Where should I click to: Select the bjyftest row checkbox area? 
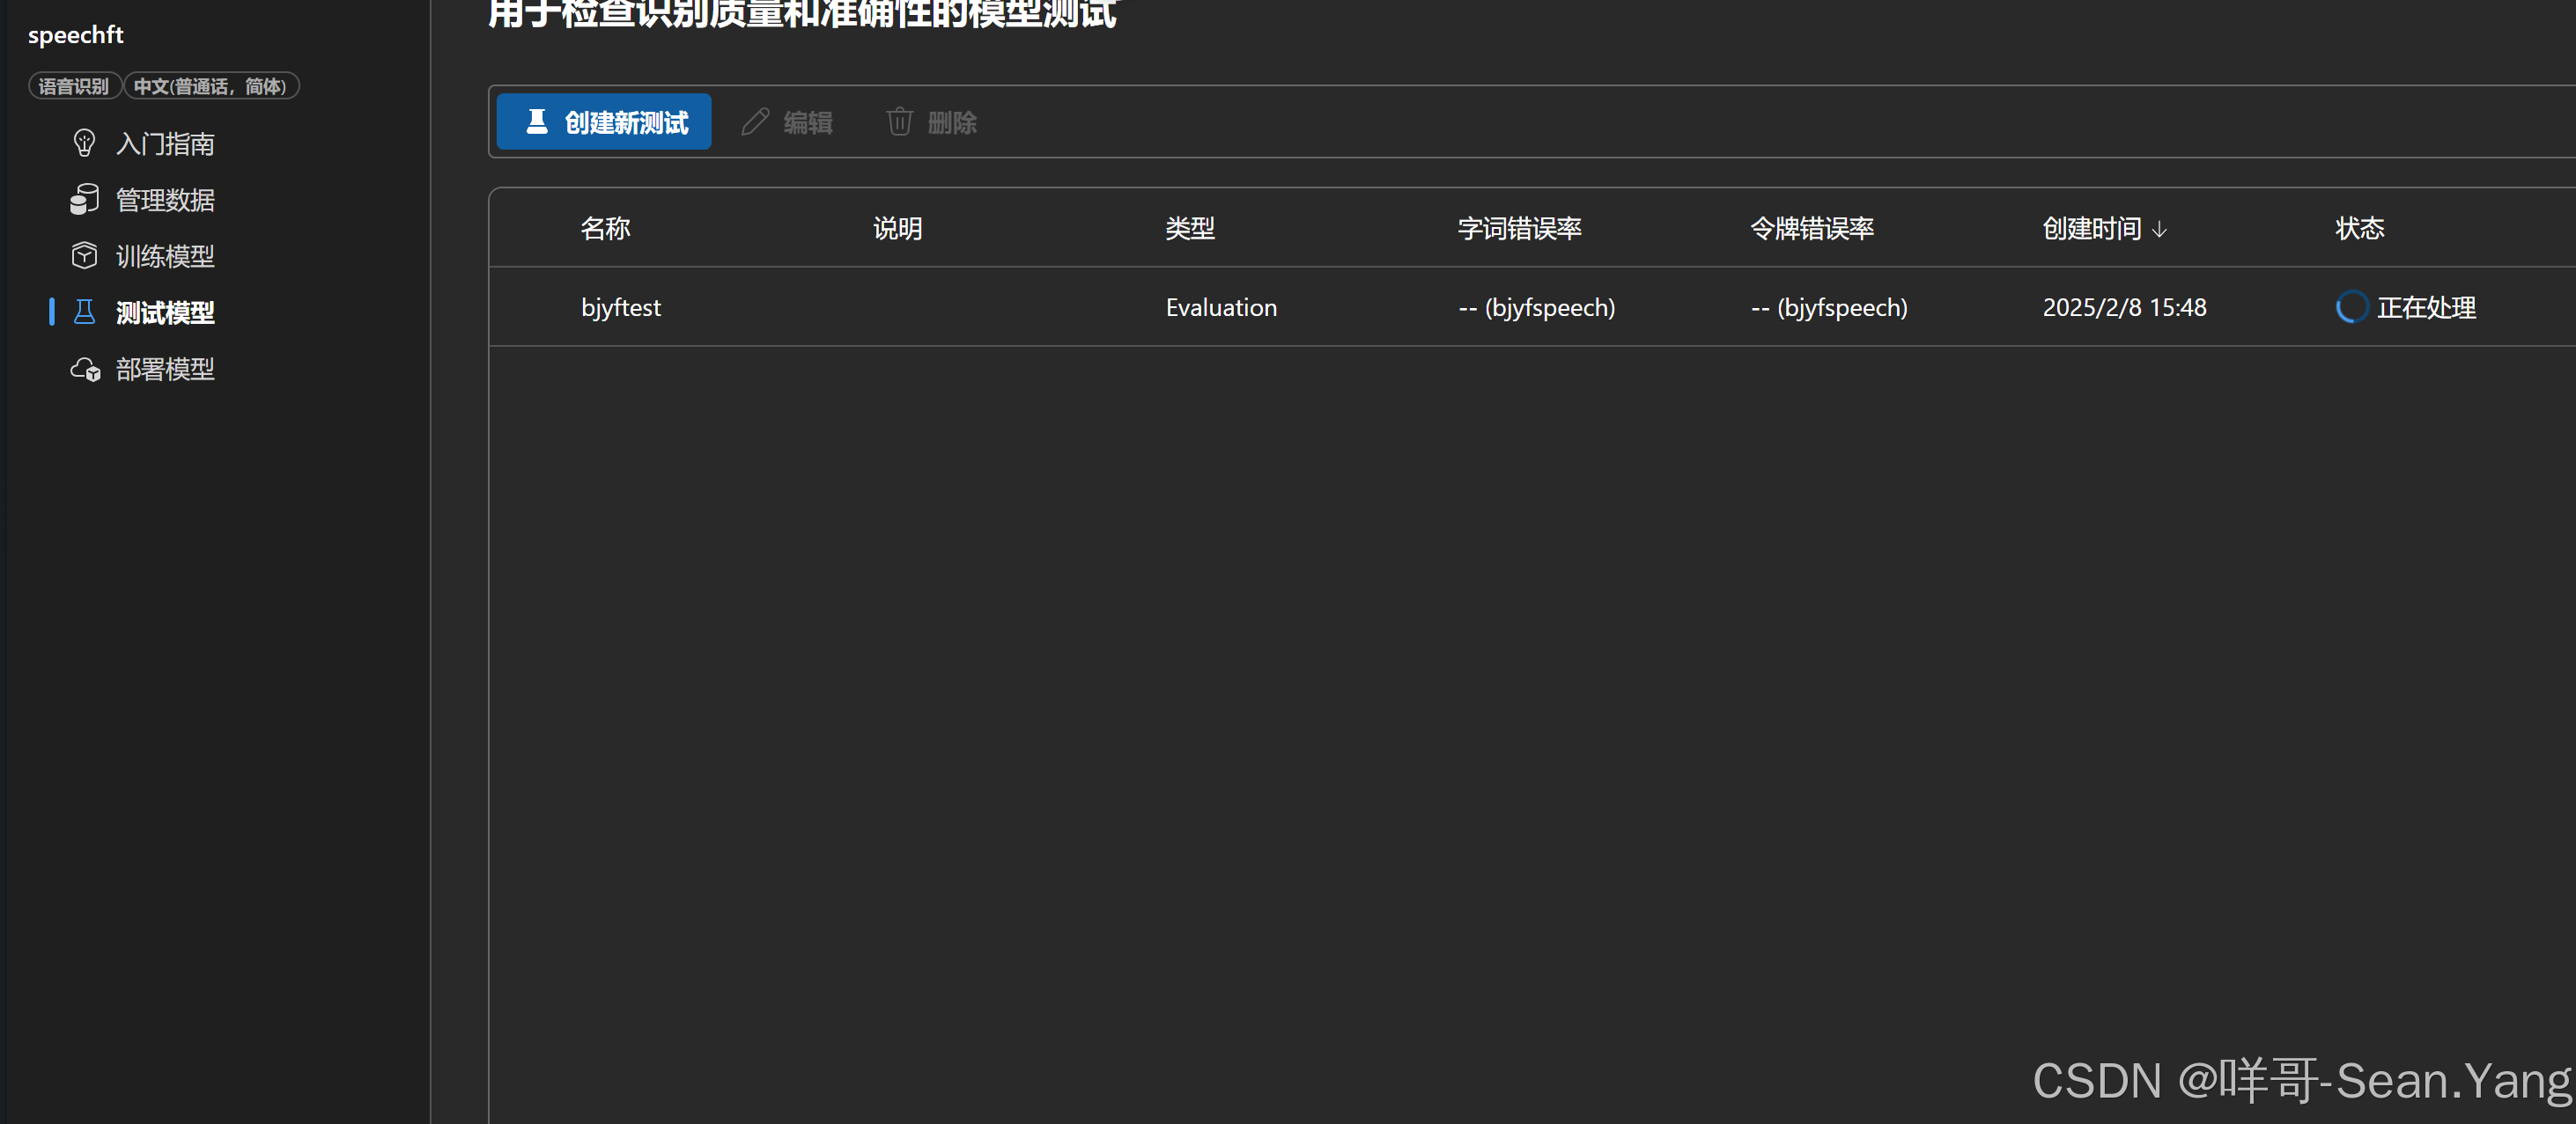[x=533, y=306]
